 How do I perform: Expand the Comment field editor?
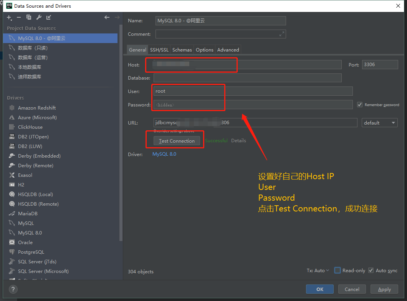point(281,34)
